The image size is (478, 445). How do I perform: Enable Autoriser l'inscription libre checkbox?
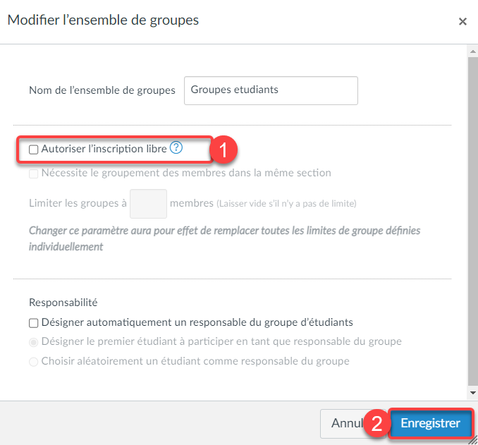point(34,150)
